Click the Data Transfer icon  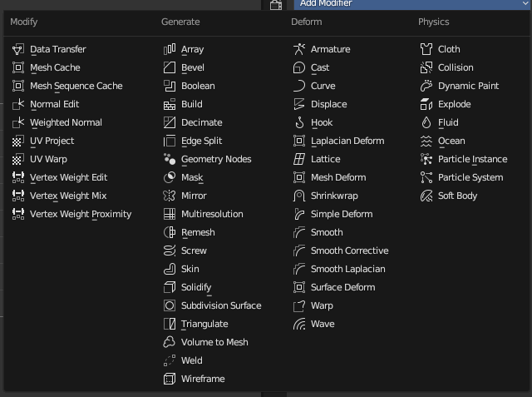point(18,49)
